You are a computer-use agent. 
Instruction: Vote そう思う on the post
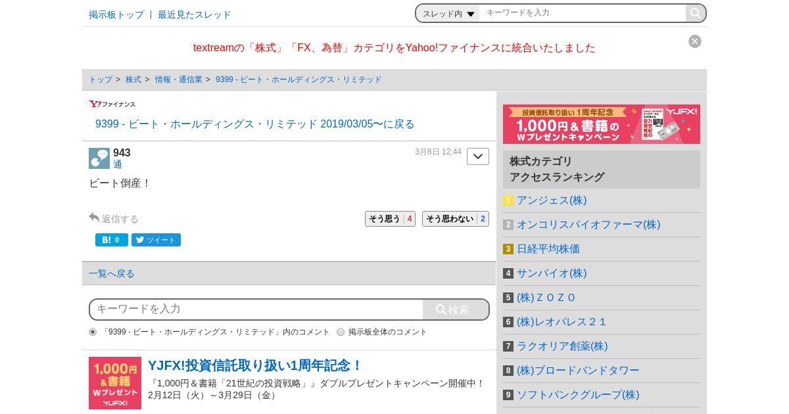(x=390, y=219)
